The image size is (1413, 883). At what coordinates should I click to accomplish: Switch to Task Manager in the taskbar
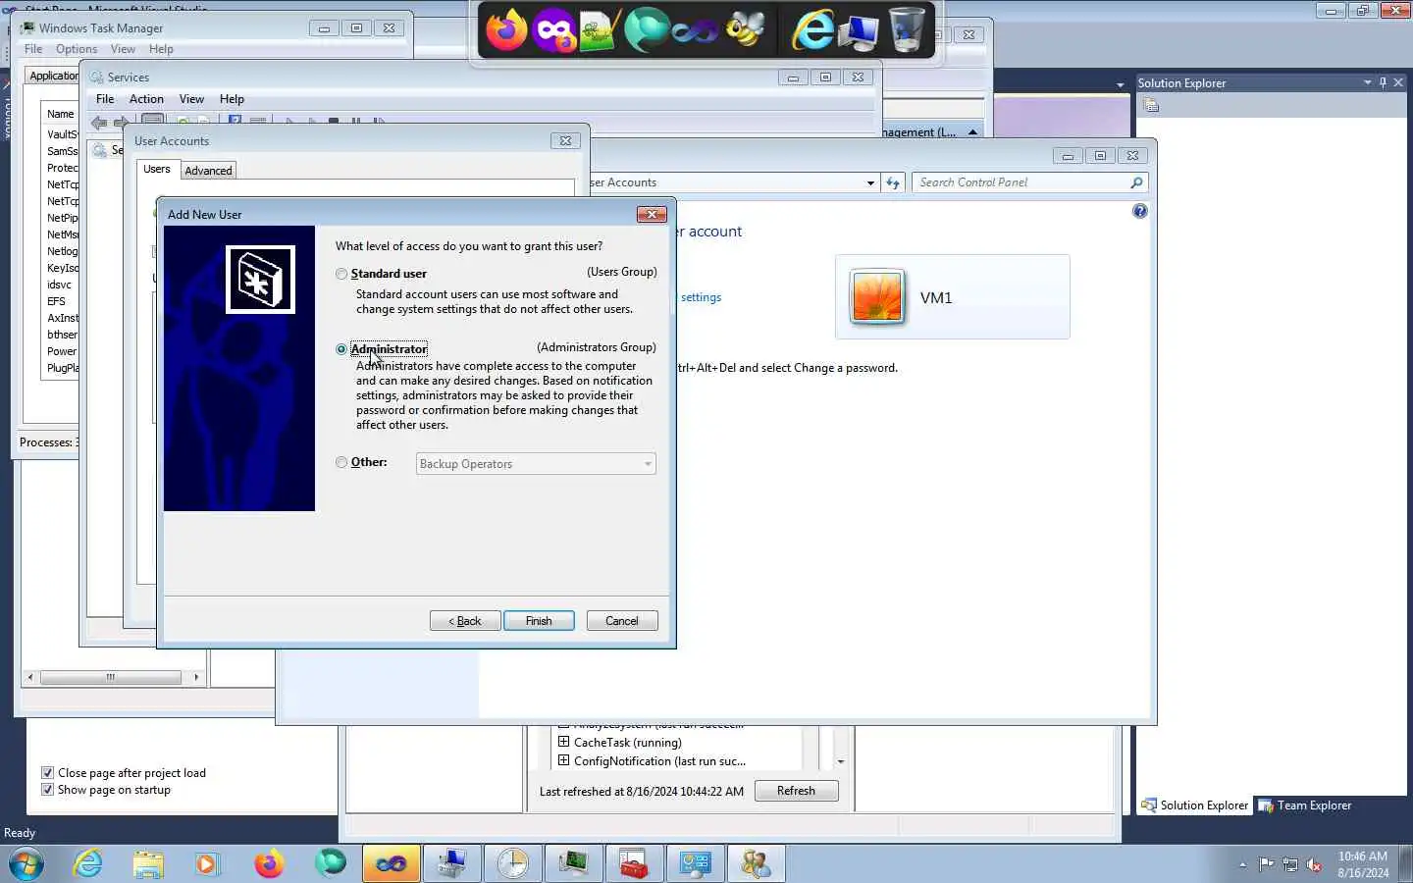(x=574, y=864)
